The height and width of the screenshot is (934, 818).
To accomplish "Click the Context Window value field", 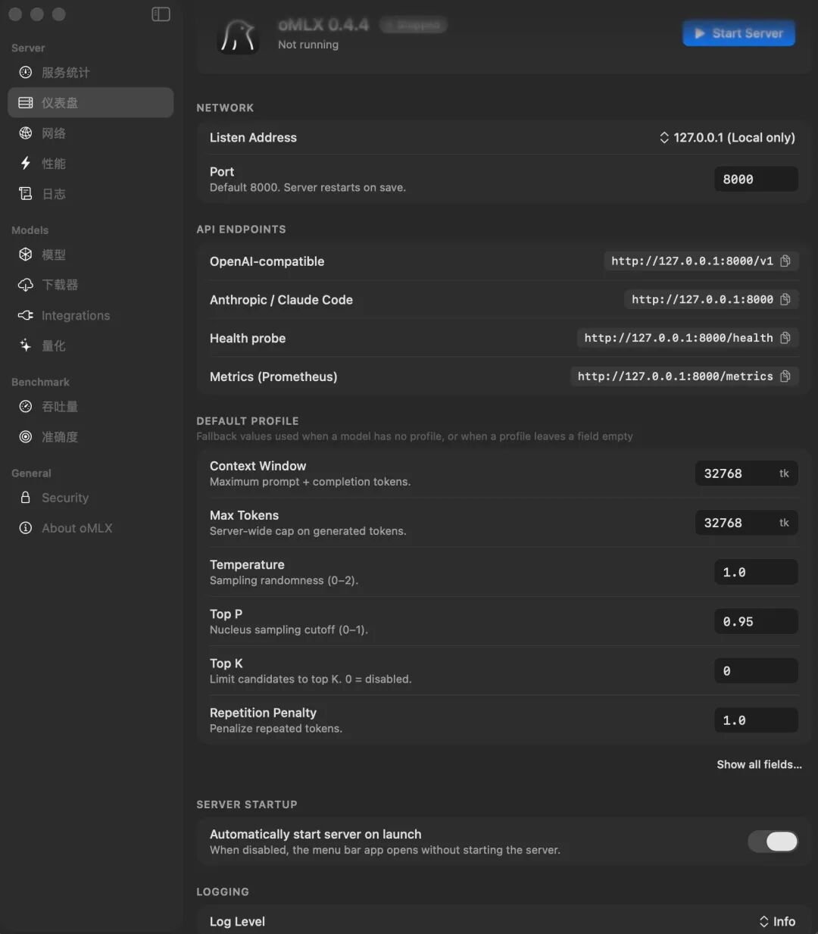I will [746, 473].
